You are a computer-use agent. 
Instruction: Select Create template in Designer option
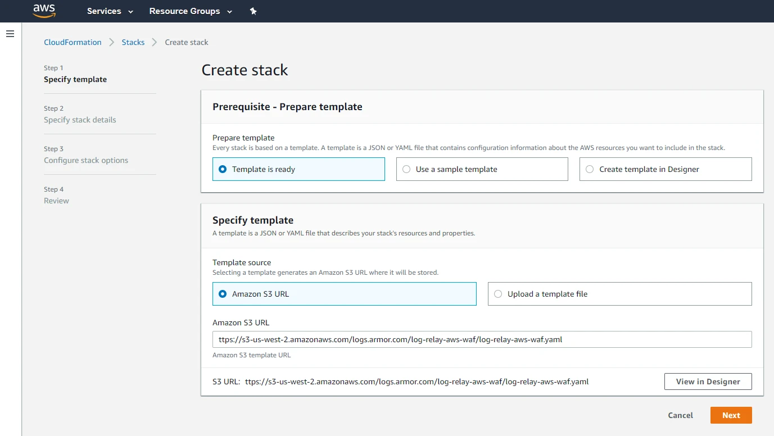click(x=590, y=169)
